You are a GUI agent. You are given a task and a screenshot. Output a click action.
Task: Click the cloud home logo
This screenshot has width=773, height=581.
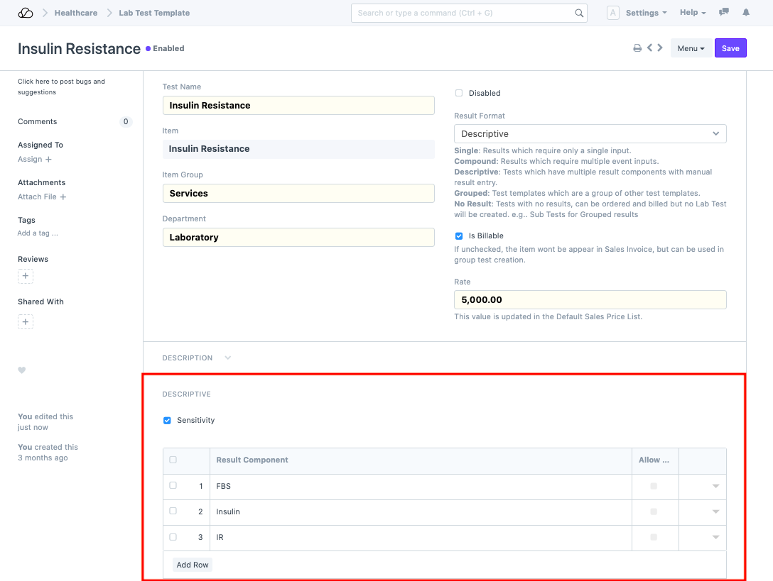[x=26, y=13]
